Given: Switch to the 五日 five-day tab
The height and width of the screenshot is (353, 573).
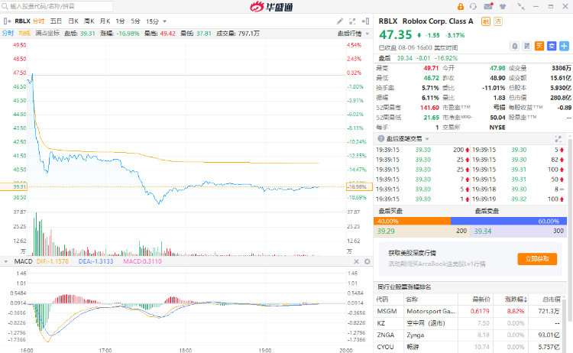Looking at the screenshot, I should tap(56, 21).
